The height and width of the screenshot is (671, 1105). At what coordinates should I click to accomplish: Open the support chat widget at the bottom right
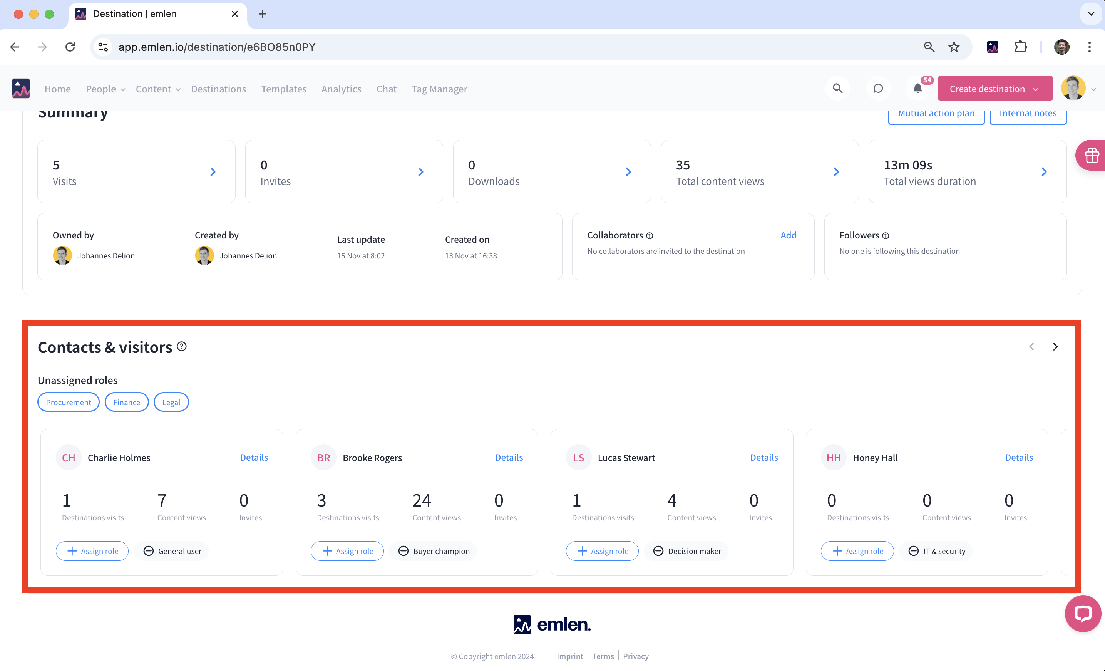1083,614
